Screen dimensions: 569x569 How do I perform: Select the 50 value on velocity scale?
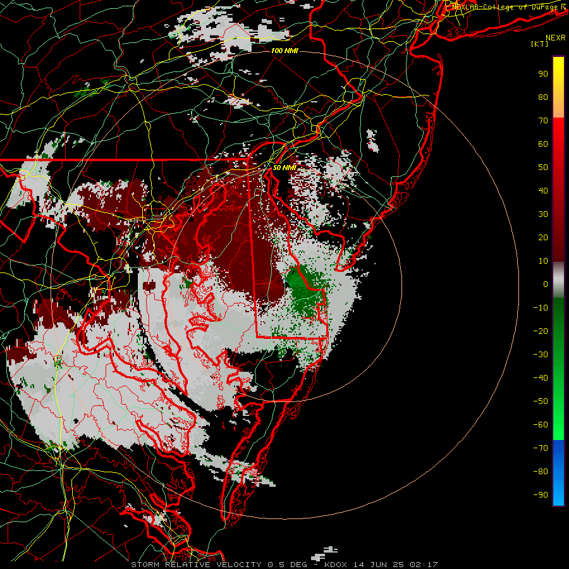[x=543, y=168]
